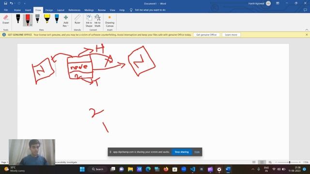Click the Redo button in the title bar
Viewport: 310px width, 174px height.
pos(19,3)
